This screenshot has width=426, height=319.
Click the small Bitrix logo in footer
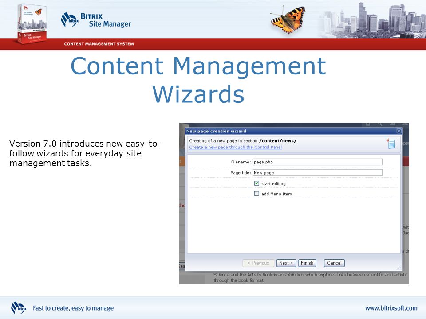pos(19,308)
